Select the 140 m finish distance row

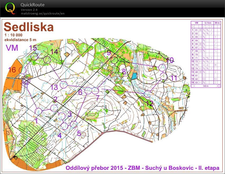[x=206, y=86]
